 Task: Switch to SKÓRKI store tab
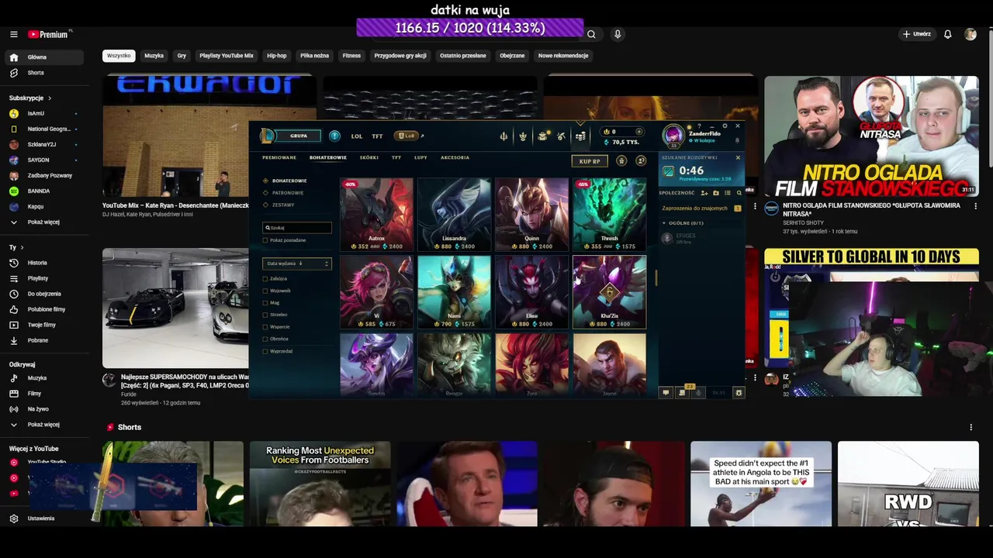pyautogui.click(x=369, y=157)
